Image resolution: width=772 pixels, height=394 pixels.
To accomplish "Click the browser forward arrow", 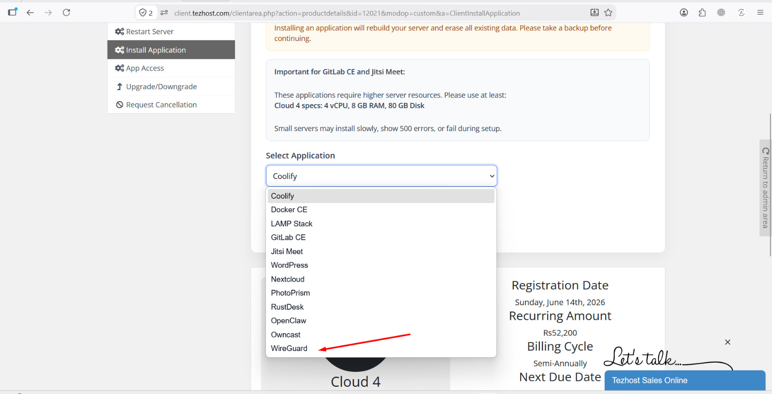I will (x=48, y=13).
